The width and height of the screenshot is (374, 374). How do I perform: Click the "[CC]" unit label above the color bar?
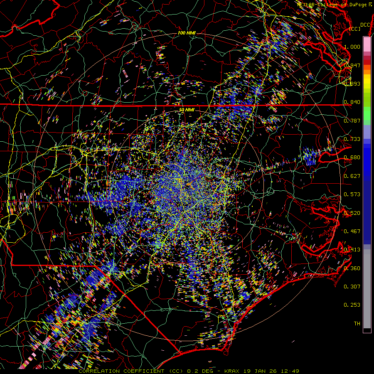point(355,29)
